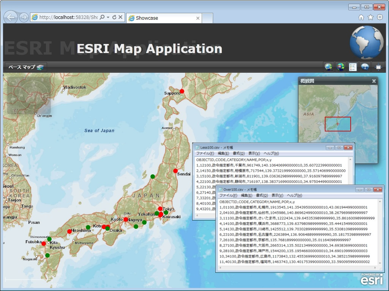Open 編集(E) menu in Less100.csv Notepad

(223, 153)
